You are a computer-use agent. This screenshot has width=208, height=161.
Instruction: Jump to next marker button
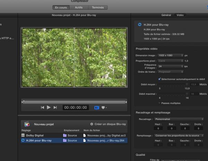(55, 107)
